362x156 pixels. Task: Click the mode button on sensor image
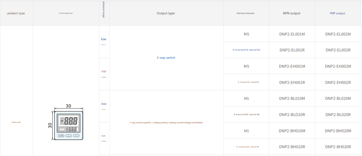61,136
